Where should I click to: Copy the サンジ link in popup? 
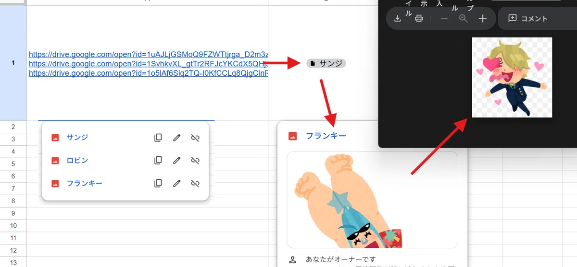coord(158,138)
